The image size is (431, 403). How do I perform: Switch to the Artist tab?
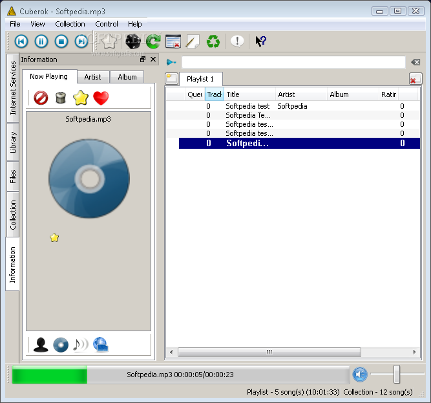pyautogui.click(x=92, y=77)
